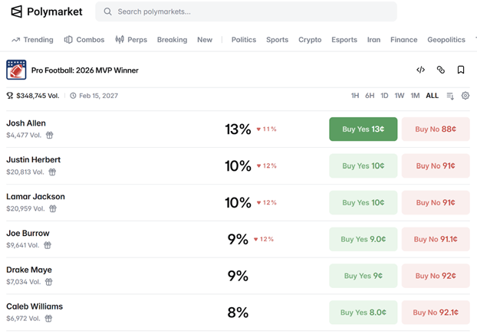Click Buy Yes 10¢ for Justin Herbert
477x334 pixels.
364,166
